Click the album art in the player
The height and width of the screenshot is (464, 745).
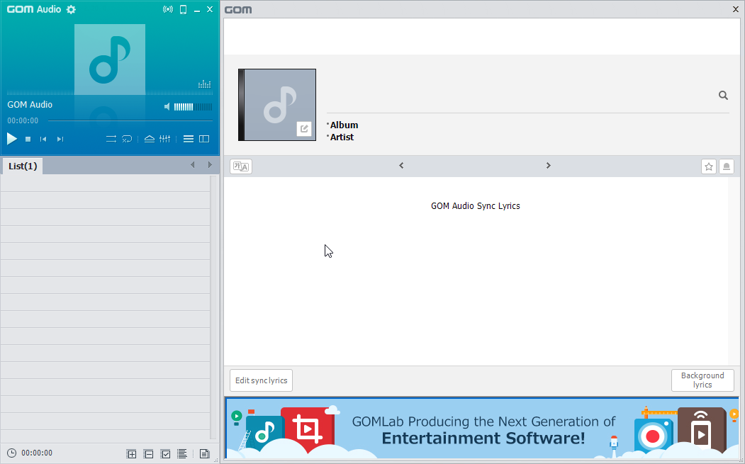[110, 60]
